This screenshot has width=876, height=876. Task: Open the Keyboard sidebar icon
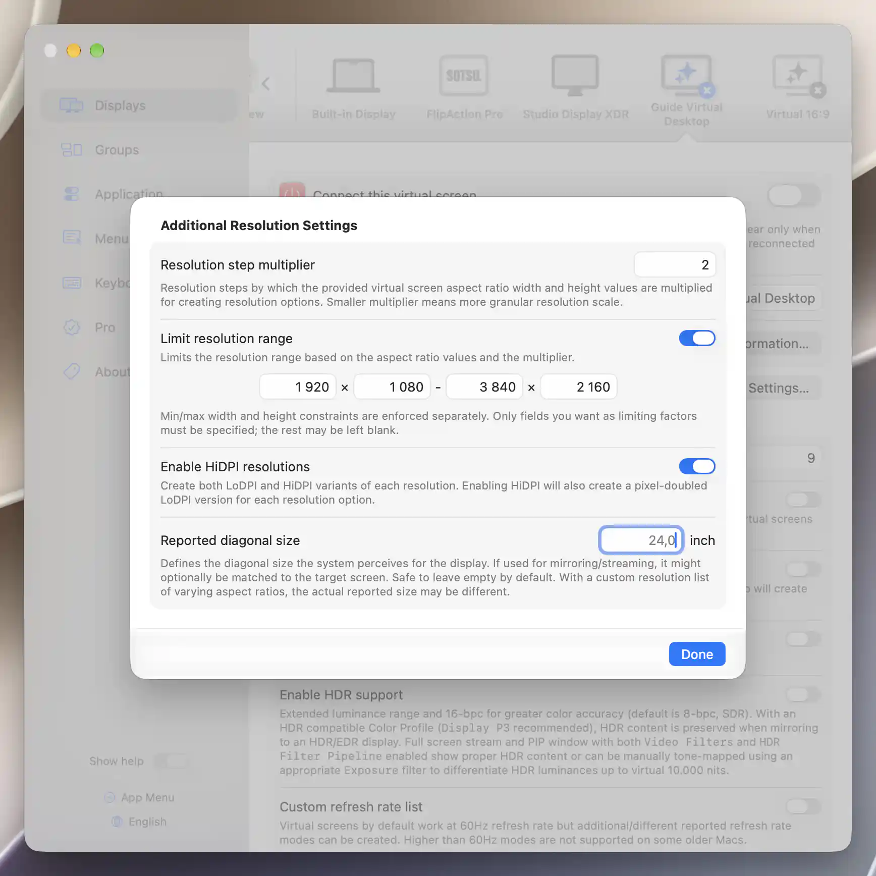(72, 283)
